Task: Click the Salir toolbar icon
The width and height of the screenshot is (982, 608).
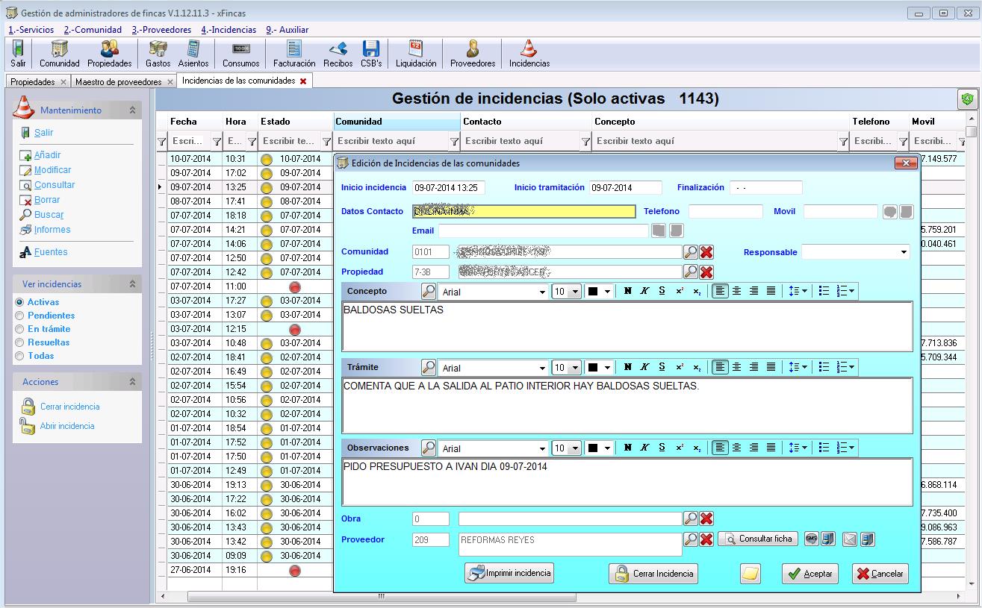Action: (x=18, y=54)
